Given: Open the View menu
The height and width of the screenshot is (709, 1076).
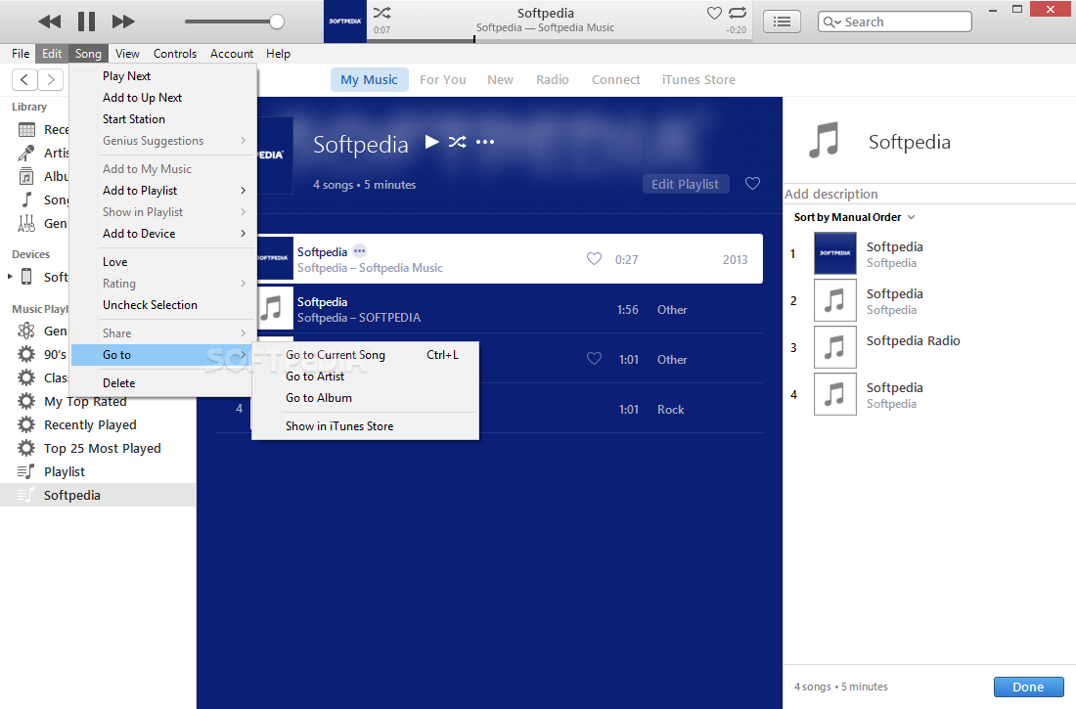Looking at the screenshot, I should tap(127, 54).
